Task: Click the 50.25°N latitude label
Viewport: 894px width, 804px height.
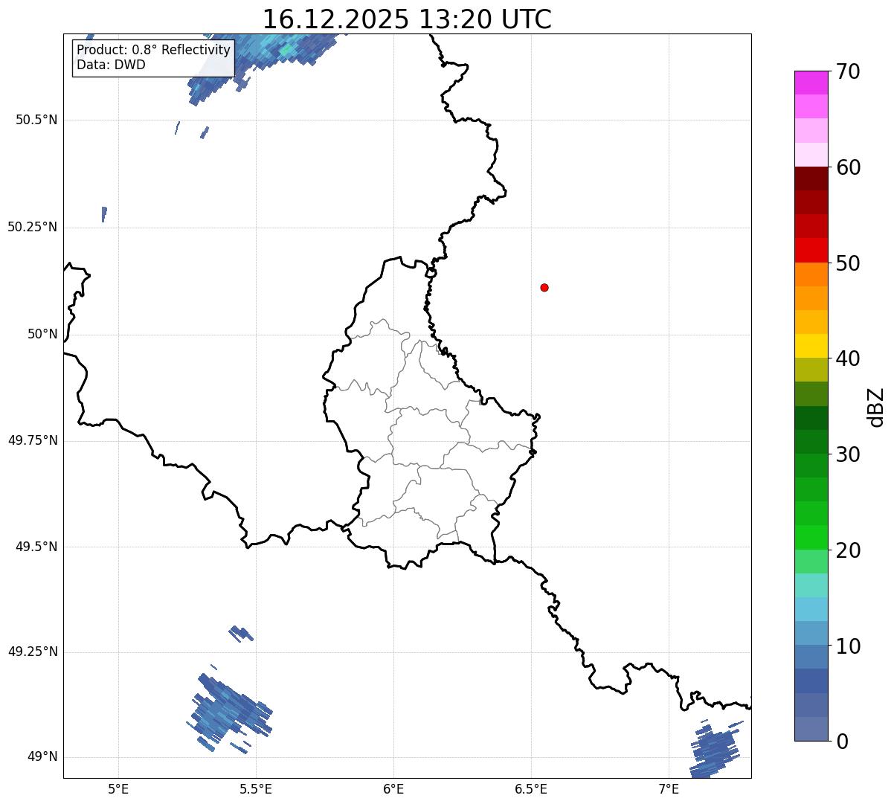Action: coord(33,227)
